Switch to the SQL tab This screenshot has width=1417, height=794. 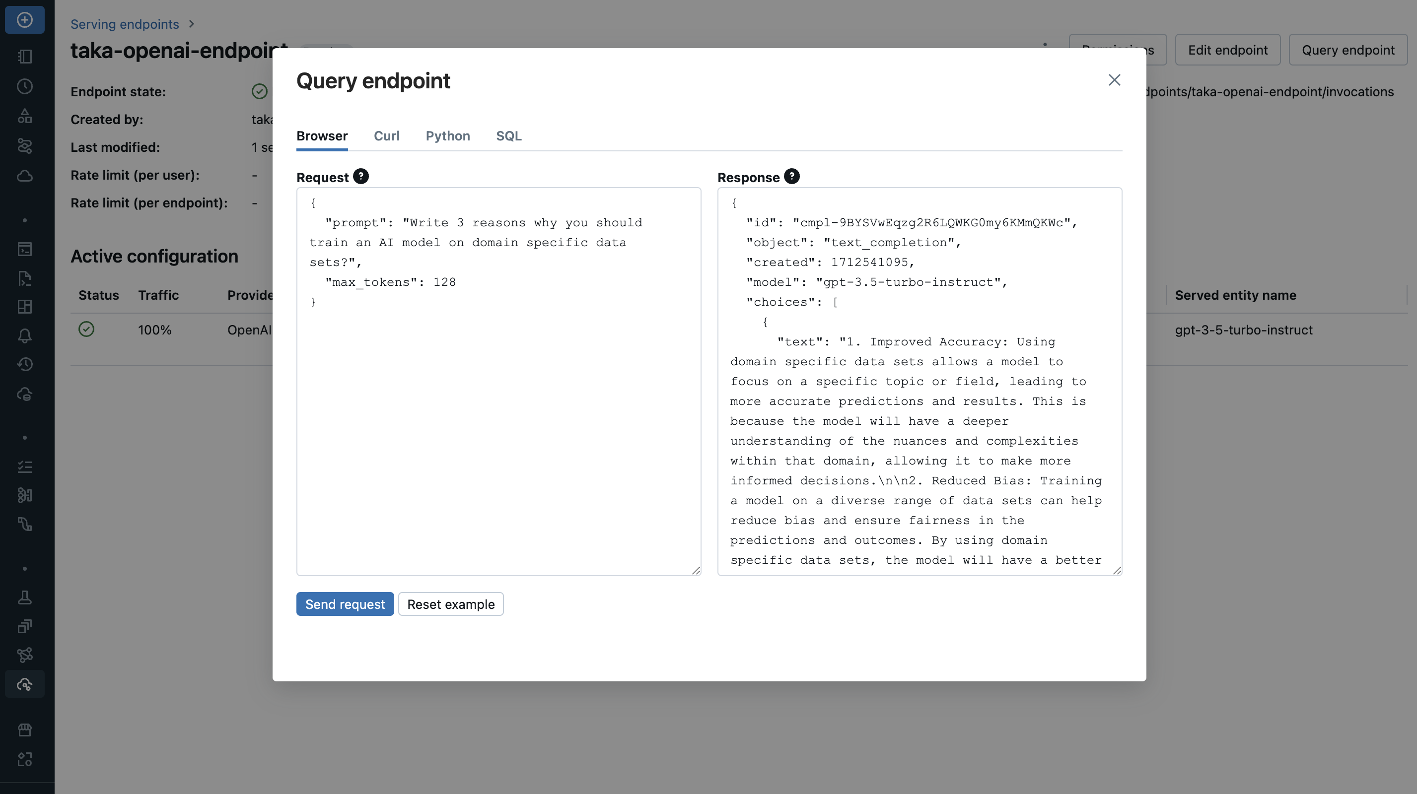(509, 136)
